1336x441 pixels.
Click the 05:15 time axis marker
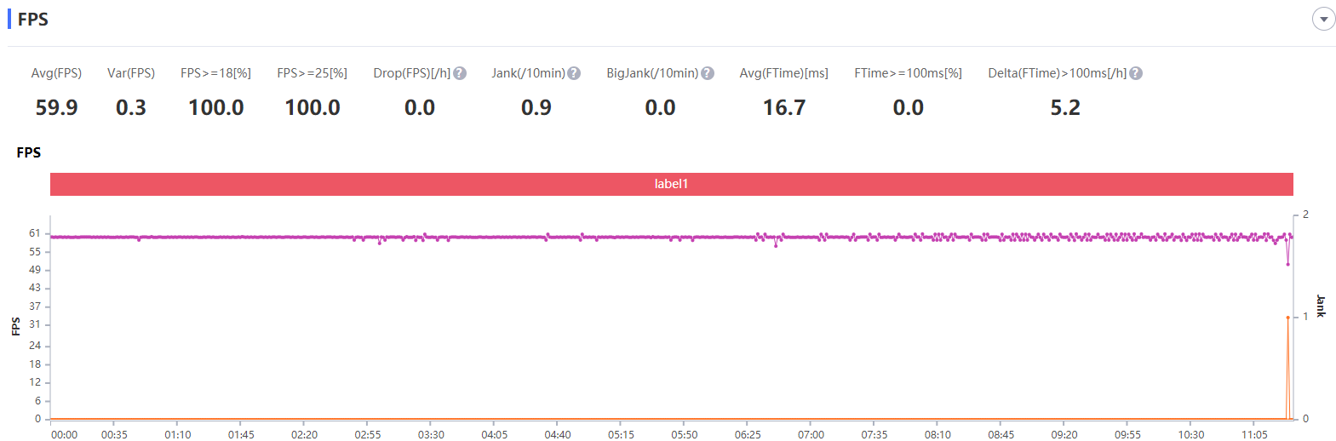click(x=621, y=434)
